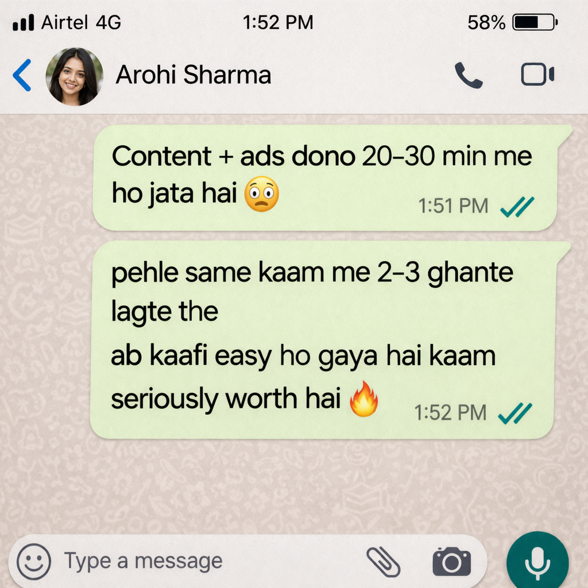Viewport: 588px width, 588px height.
Task: Attach a file with paperclip icon
Action: [x=383, y=562]
